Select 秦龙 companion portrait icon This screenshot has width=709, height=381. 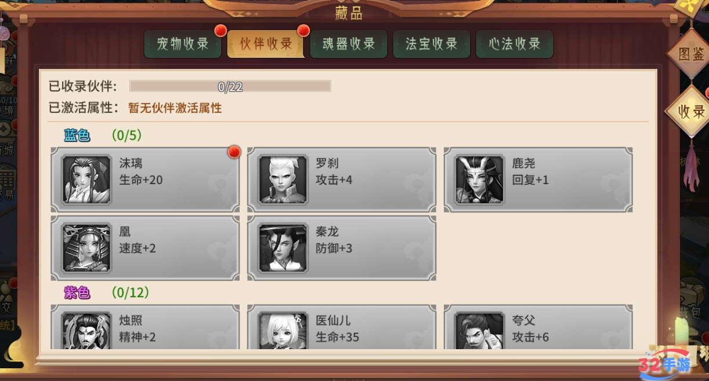click(x=283, y=248)
